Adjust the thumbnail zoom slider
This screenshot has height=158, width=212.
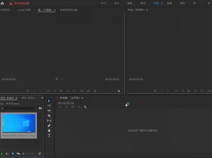point(29,154)
